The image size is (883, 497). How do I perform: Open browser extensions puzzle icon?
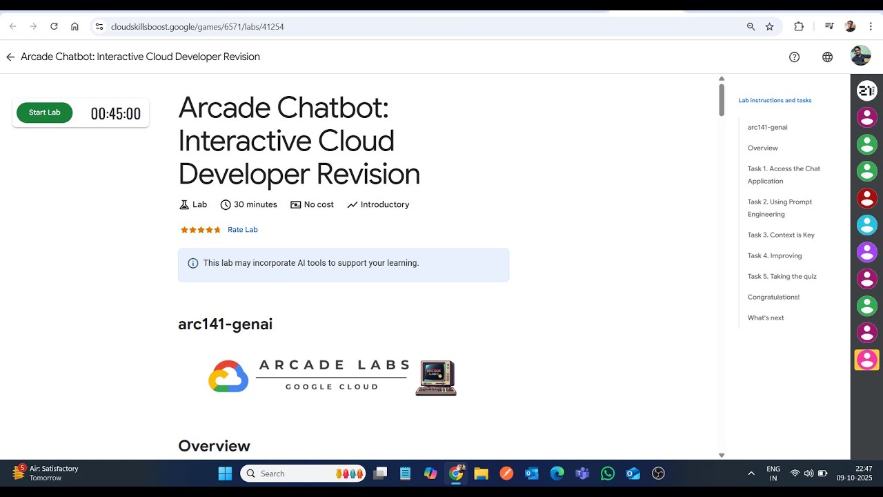(x=799, y=26)
